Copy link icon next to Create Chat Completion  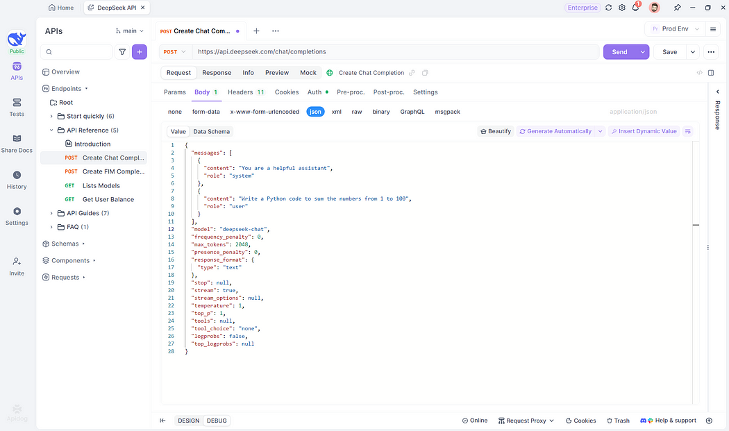pyautogui.click(x=412, y=73)
